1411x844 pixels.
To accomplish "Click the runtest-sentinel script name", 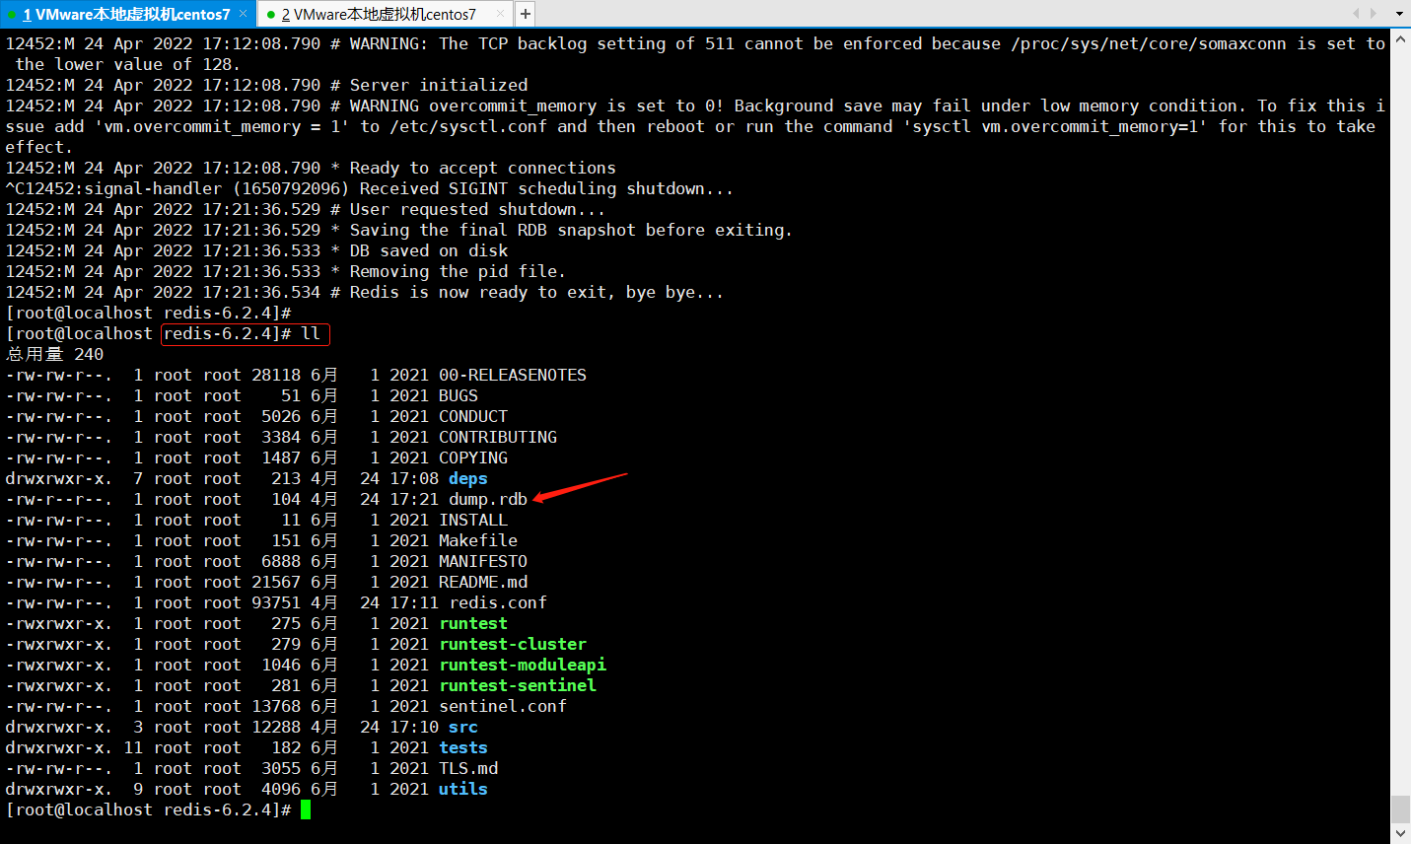I will pyautogui.click(x=518, y=685).
